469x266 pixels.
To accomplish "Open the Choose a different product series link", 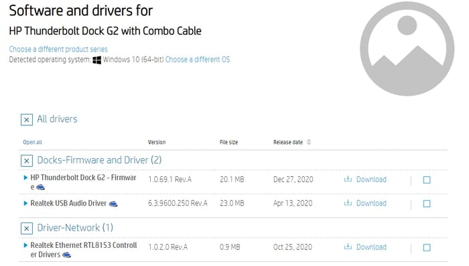I will click(58, 49).
